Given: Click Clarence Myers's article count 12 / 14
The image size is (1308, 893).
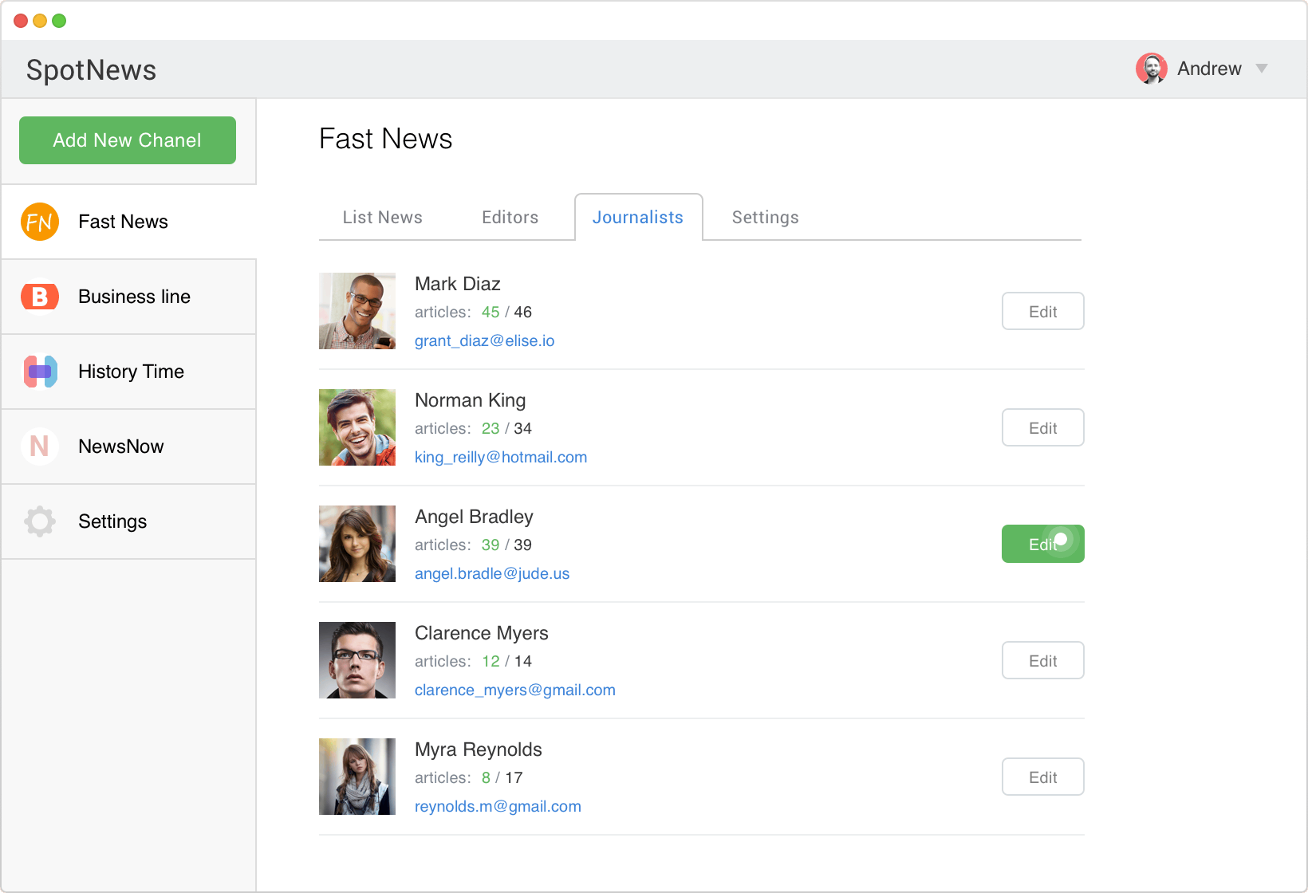Looking at the screenshot, I should pyautogui.click(x=506, y=661).
